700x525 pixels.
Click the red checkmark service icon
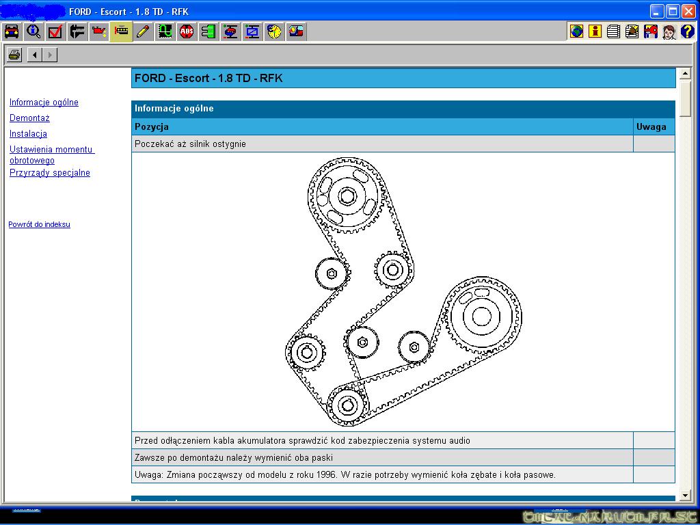pyautogui.click(x=55, y=31)
